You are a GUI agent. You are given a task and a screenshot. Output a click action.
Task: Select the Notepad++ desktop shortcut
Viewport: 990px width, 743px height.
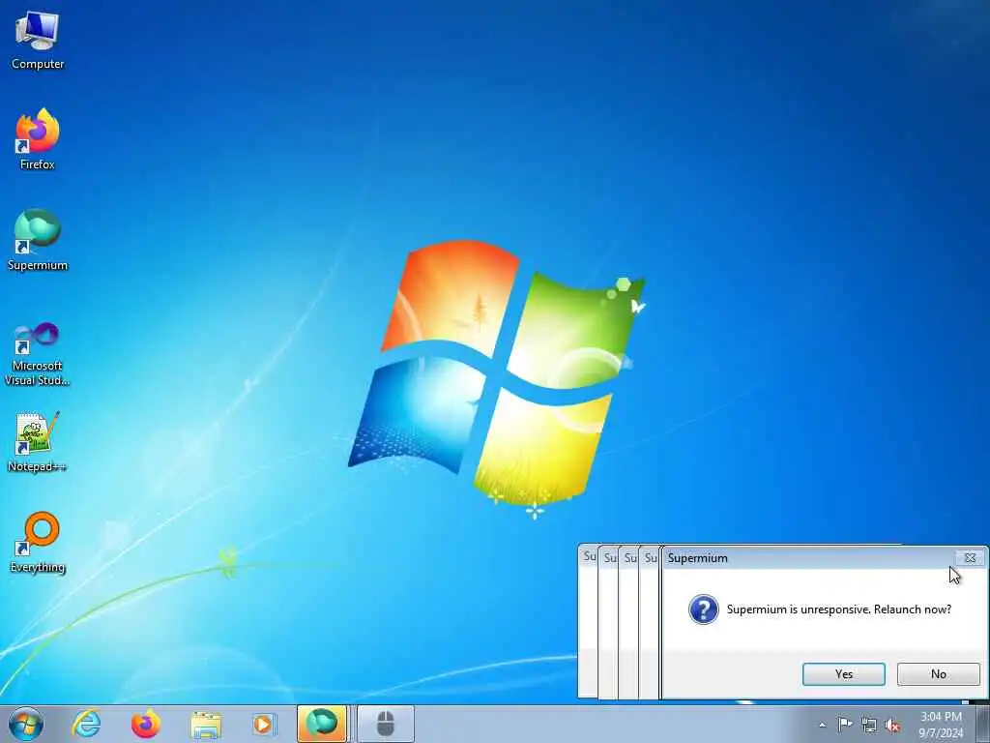[x=38, y=441]
